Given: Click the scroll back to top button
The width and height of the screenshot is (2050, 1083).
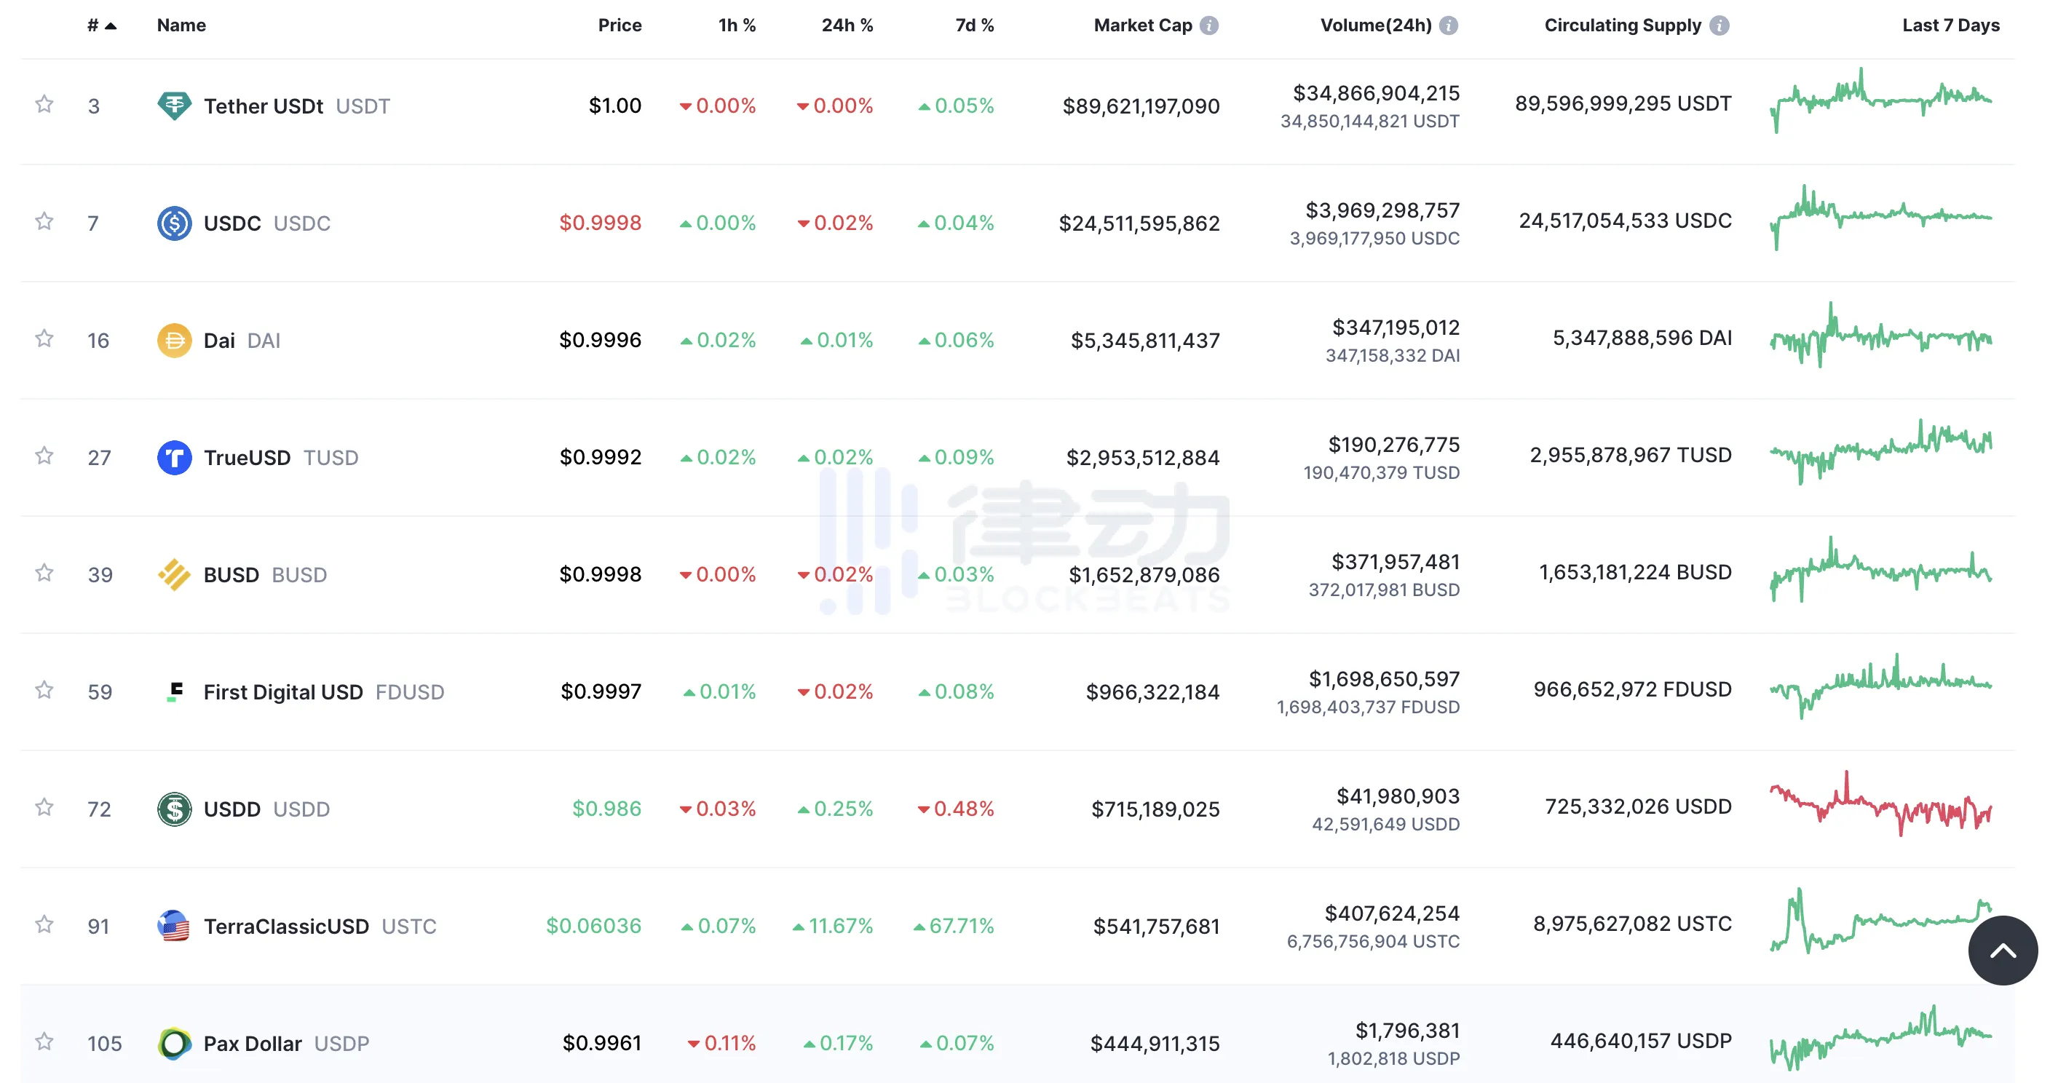Looking at the screenshot, I should pyautogui.click(x=2002, y=950).
